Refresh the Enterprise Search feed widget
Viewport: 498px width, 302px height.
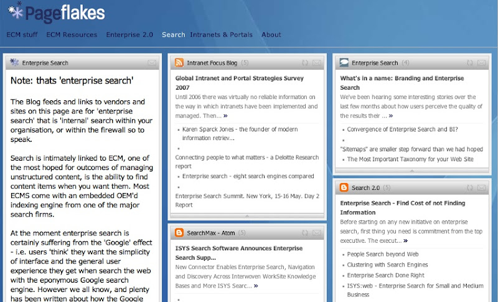coord(470,63)
